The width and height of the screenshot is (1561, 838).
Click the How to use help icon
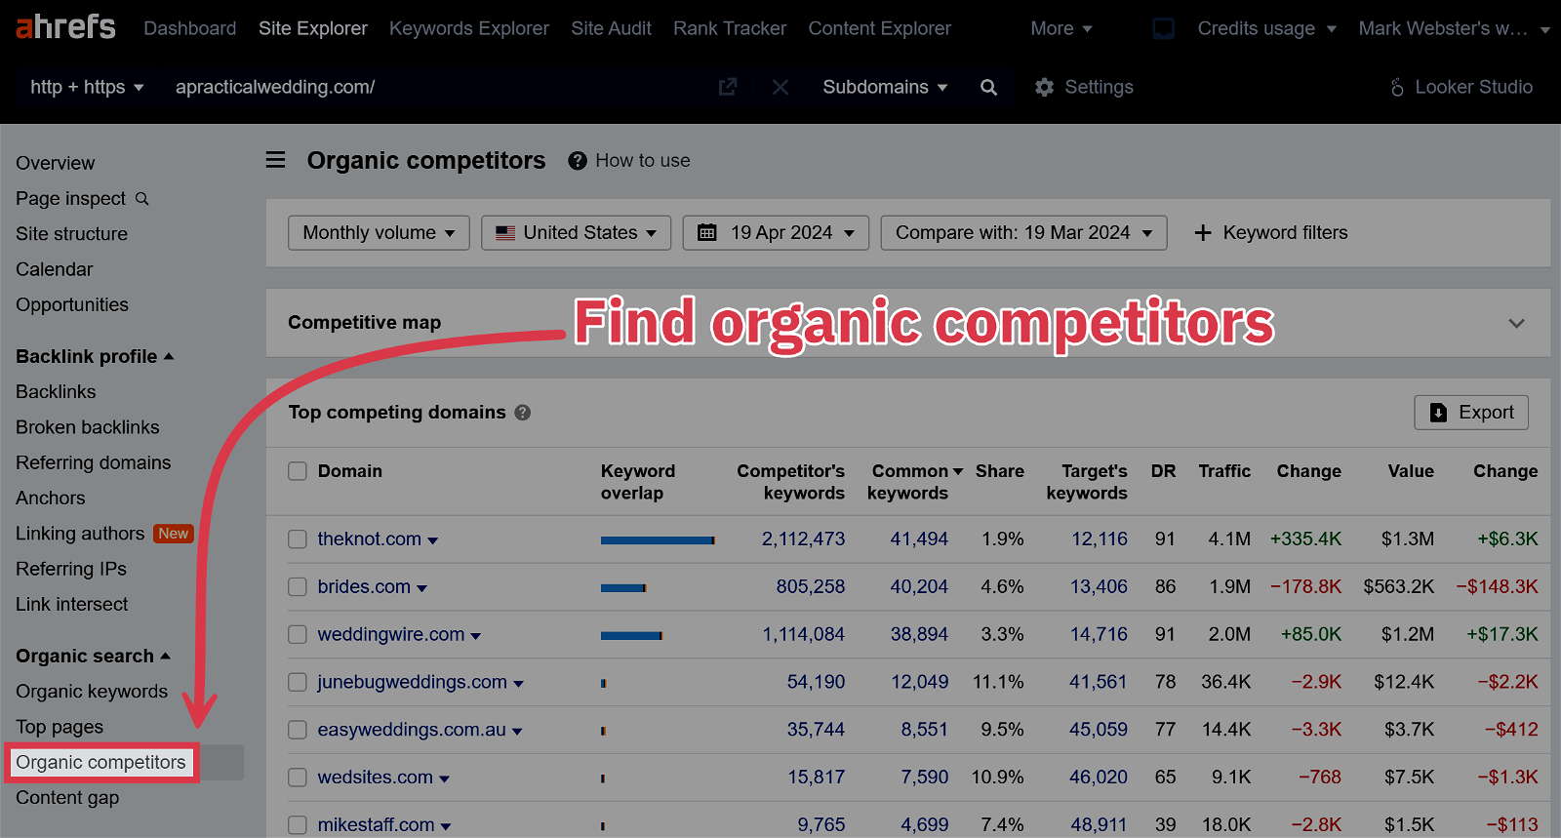[x=578, y=161]
